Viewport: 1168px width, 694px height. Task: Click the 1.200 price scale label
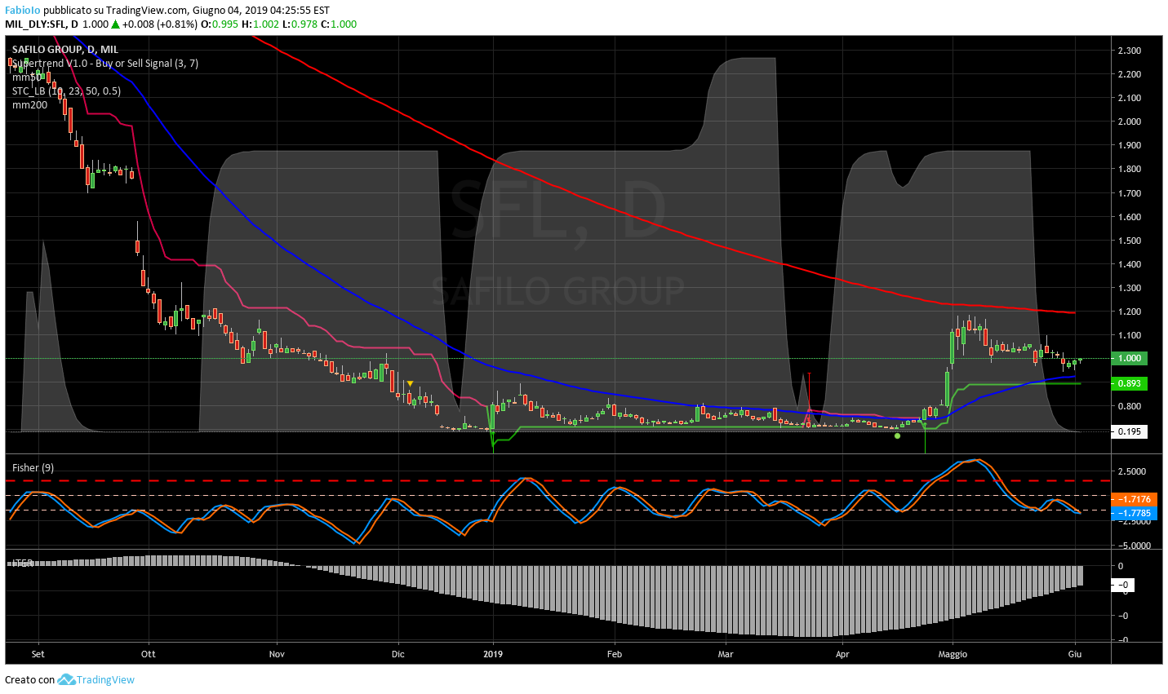coord(1130,312)
